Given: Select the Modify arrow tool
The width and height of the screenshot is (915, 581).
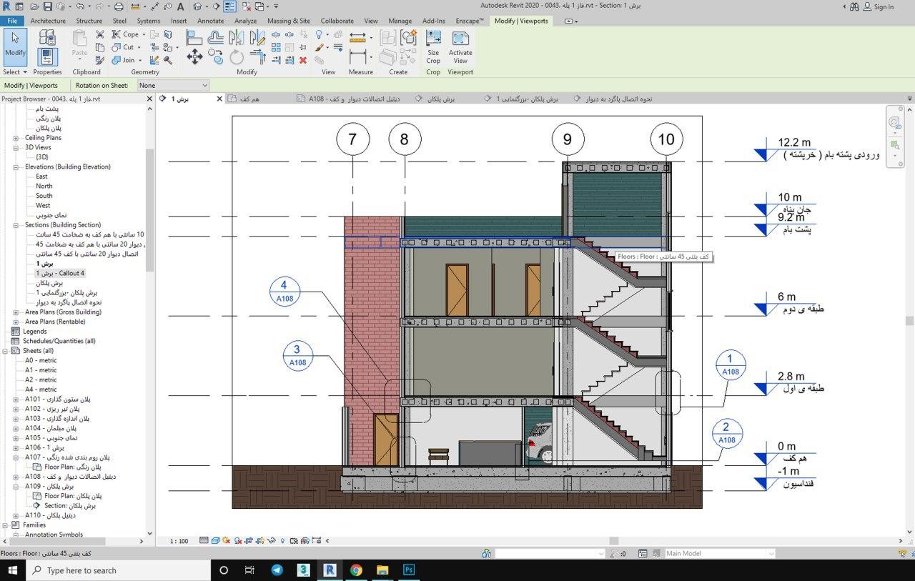Looking at the screenshot, I should click(x=15, y=47).
